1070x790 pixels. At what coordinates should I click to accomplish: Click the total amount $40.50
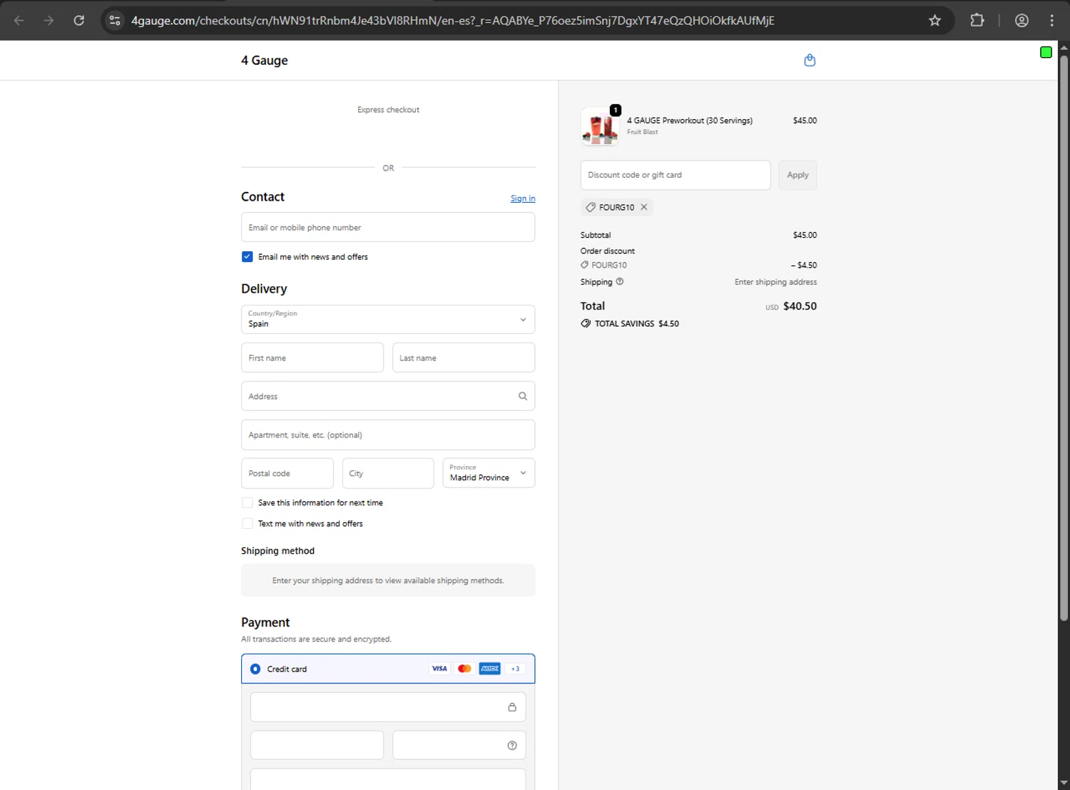(800, 306)
